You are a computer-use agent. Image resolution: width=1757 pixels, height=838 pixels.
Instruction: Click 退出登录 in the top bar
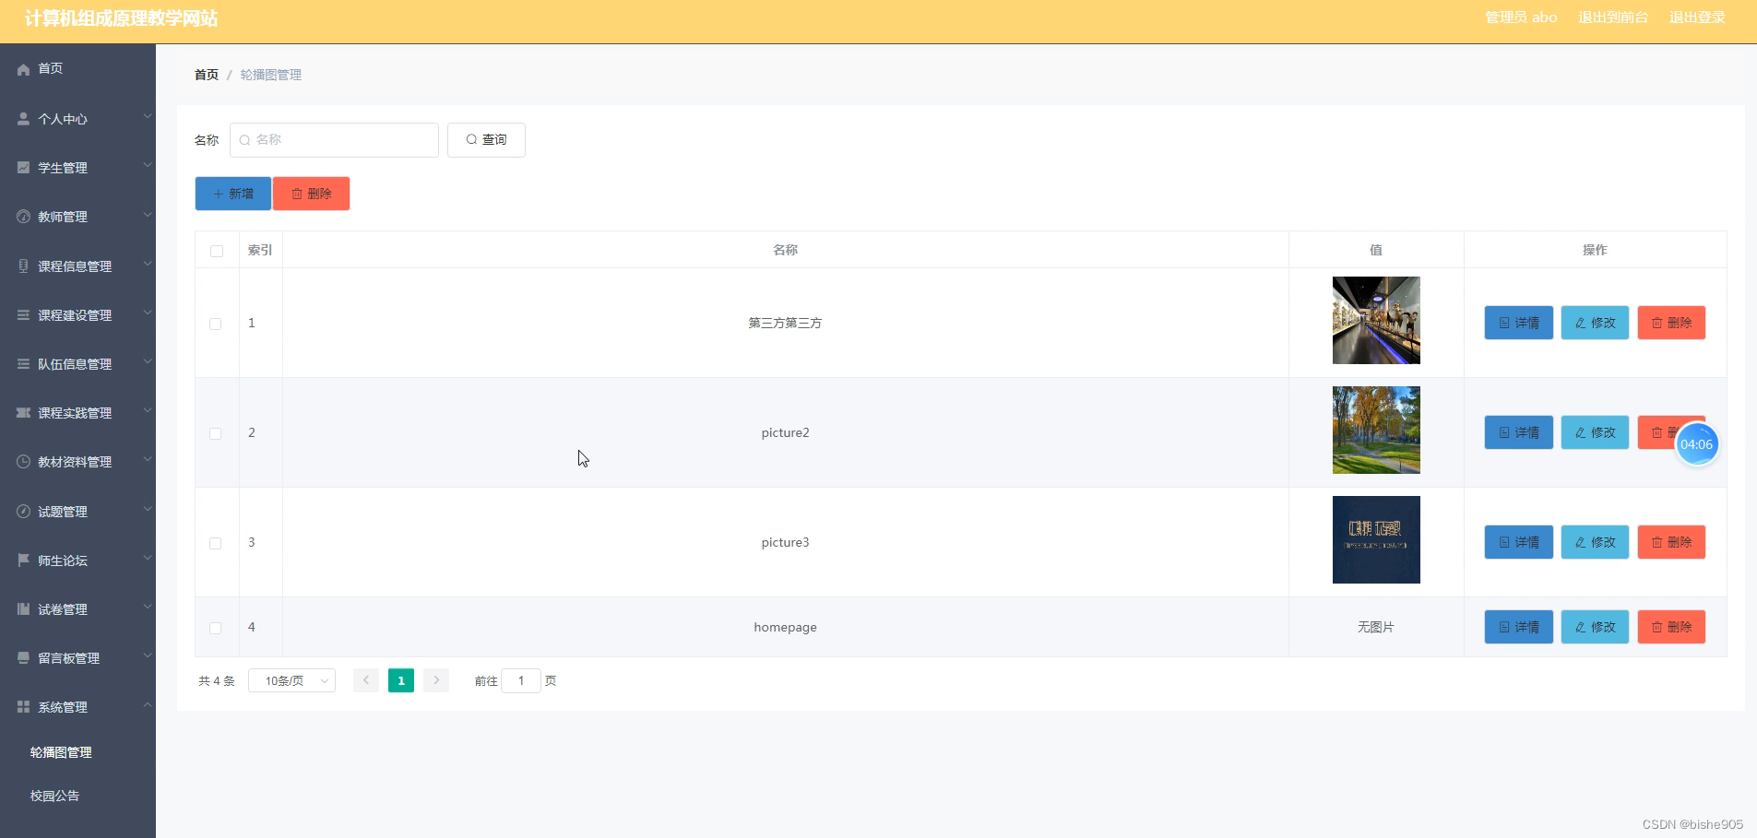pos(1697,17)
